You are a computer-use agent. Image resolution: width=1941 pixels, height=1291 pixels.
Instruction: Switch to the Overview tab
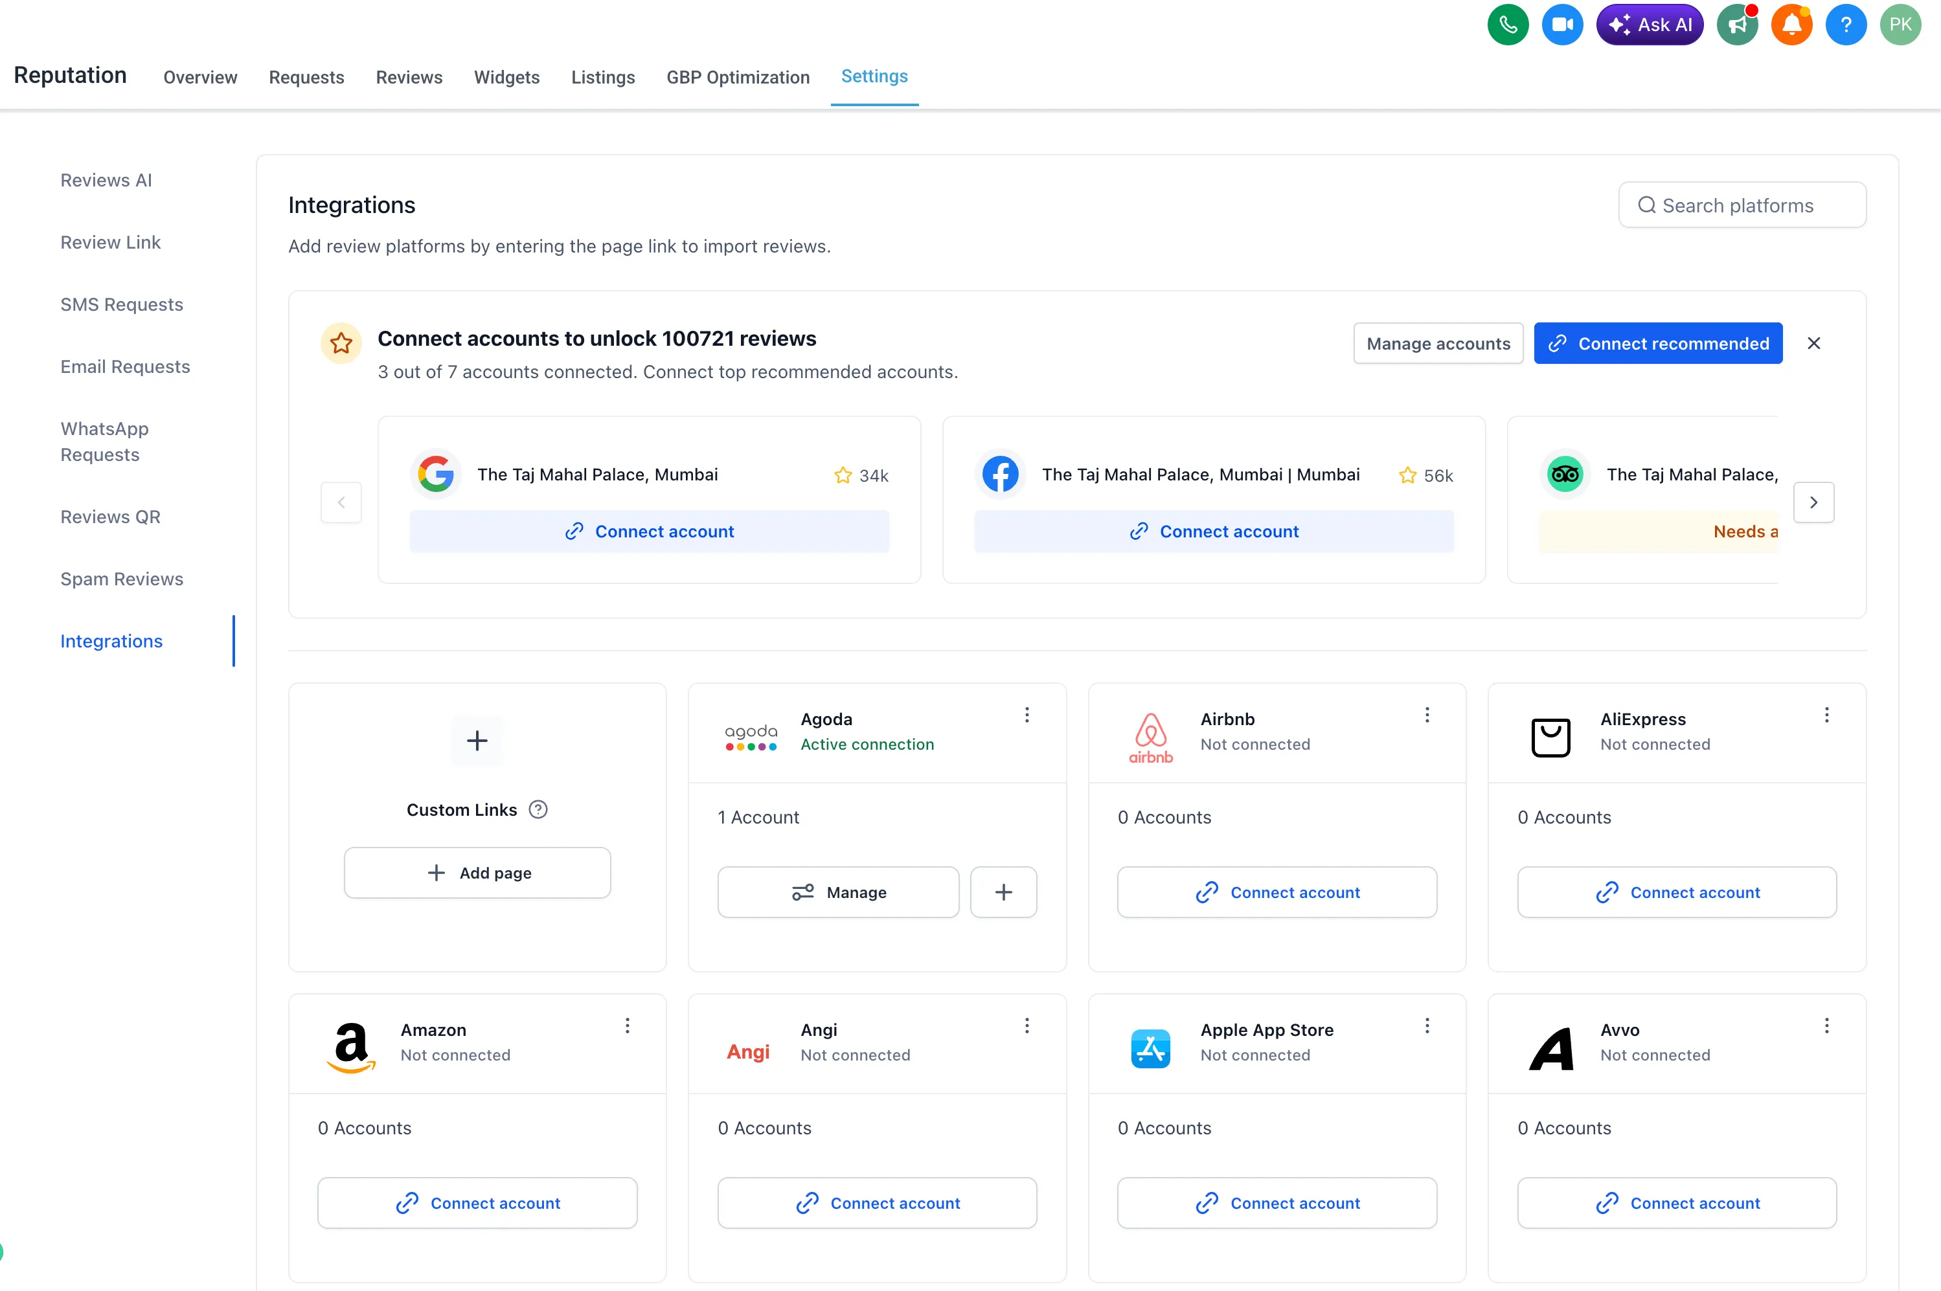pos(200,76)
